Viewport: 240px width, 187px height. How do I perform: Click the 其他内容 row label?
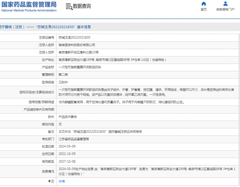pos(48,124)
